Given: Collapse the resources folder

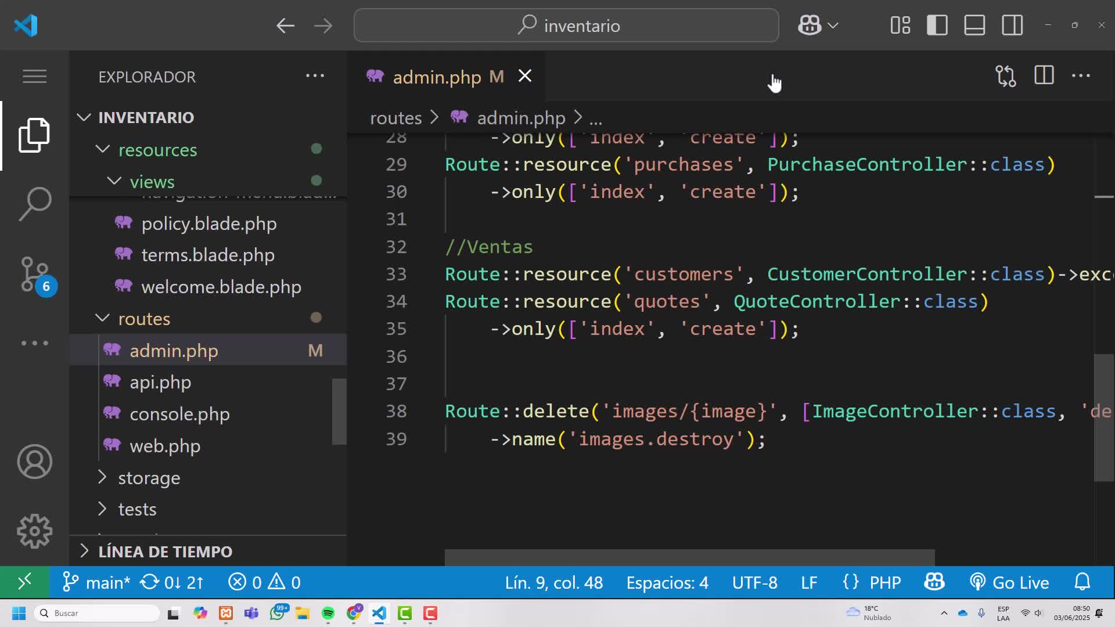Looking at the screenshot, I should point(102,149).
